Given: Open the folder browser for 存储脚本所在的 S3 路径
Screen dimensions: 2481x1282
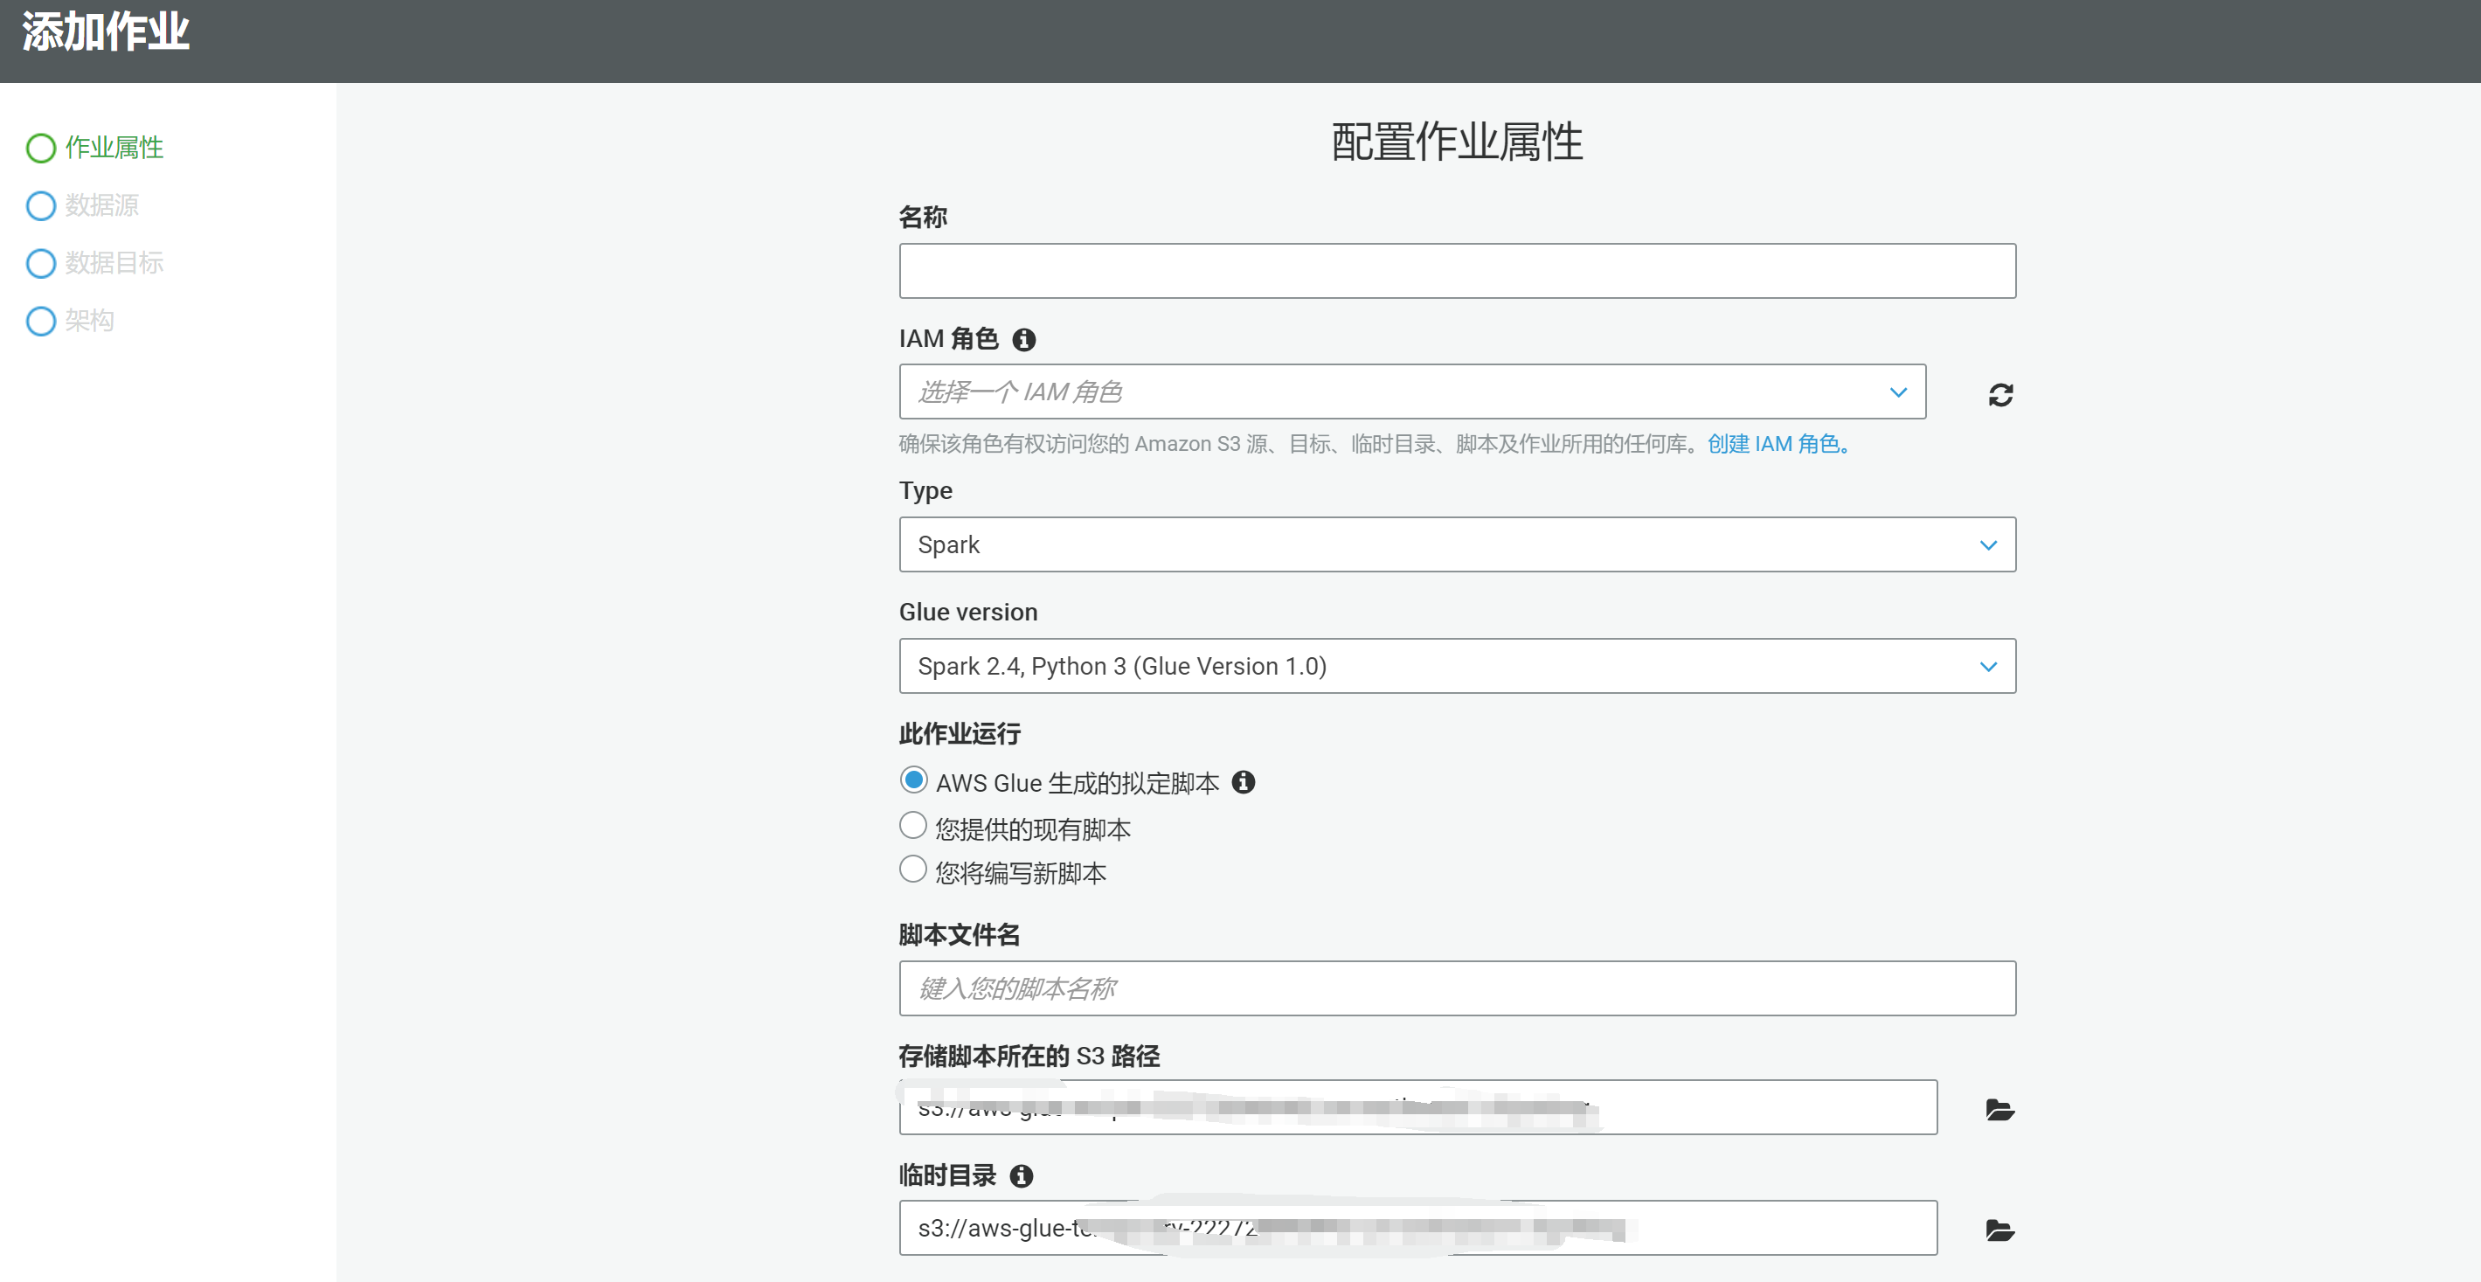Looking at the screenshot, I should [1999, 1109].
